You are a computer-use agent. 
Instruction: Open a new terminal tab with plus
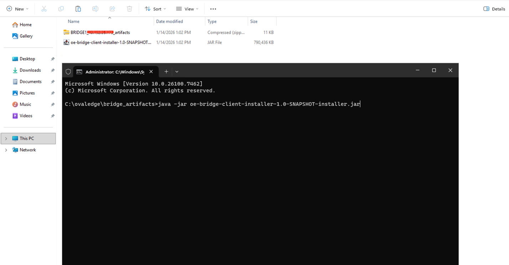coord(166,72)
